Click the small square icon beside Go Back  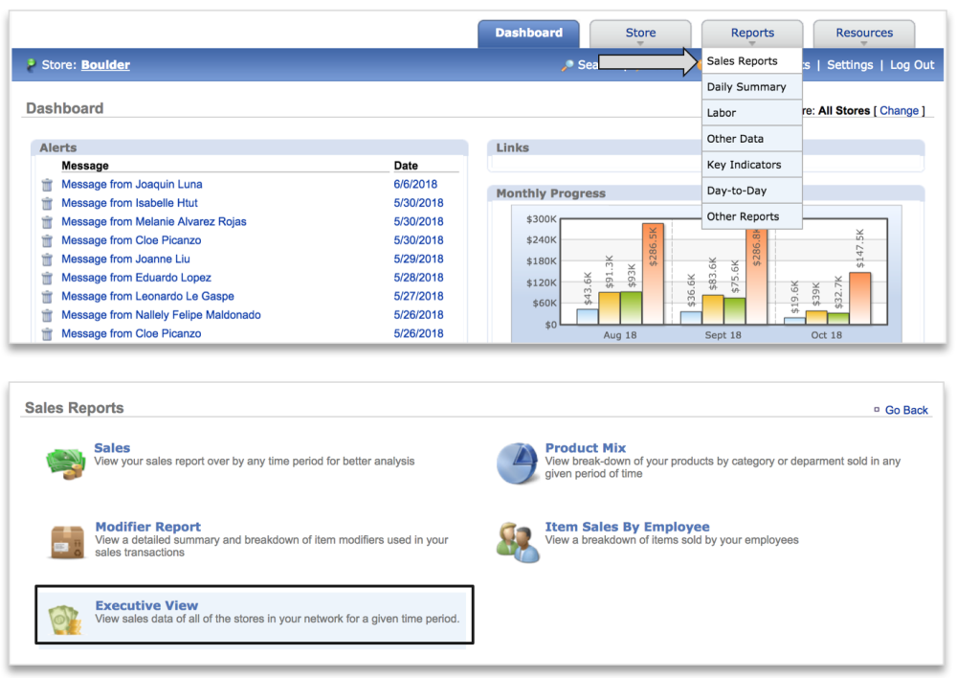point(877,410)
